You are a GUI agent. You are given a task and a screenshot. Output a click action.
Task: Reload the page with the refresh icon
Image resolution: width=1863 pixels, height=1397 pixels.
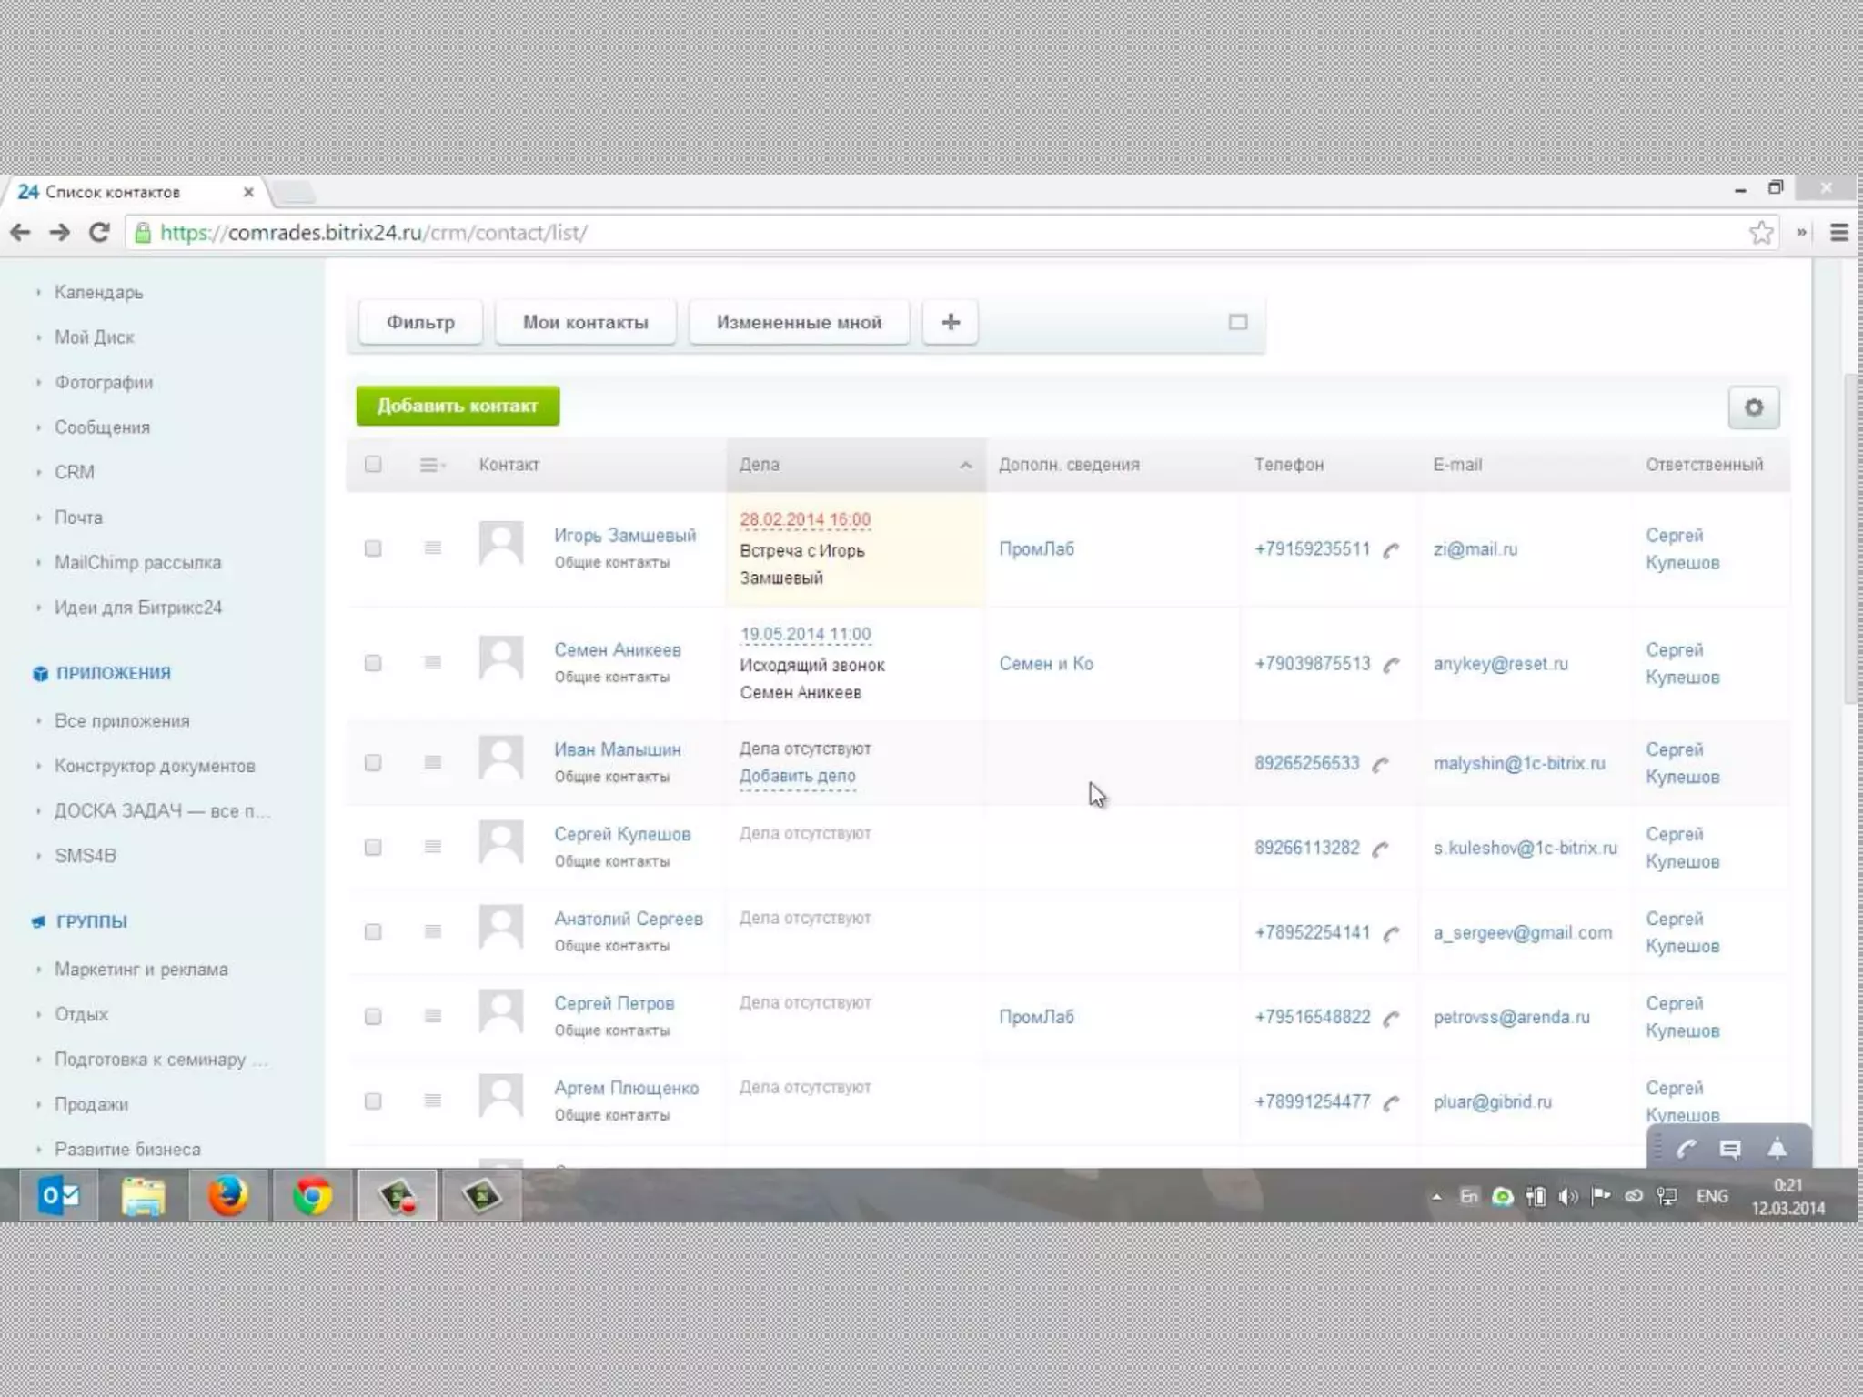99,233
